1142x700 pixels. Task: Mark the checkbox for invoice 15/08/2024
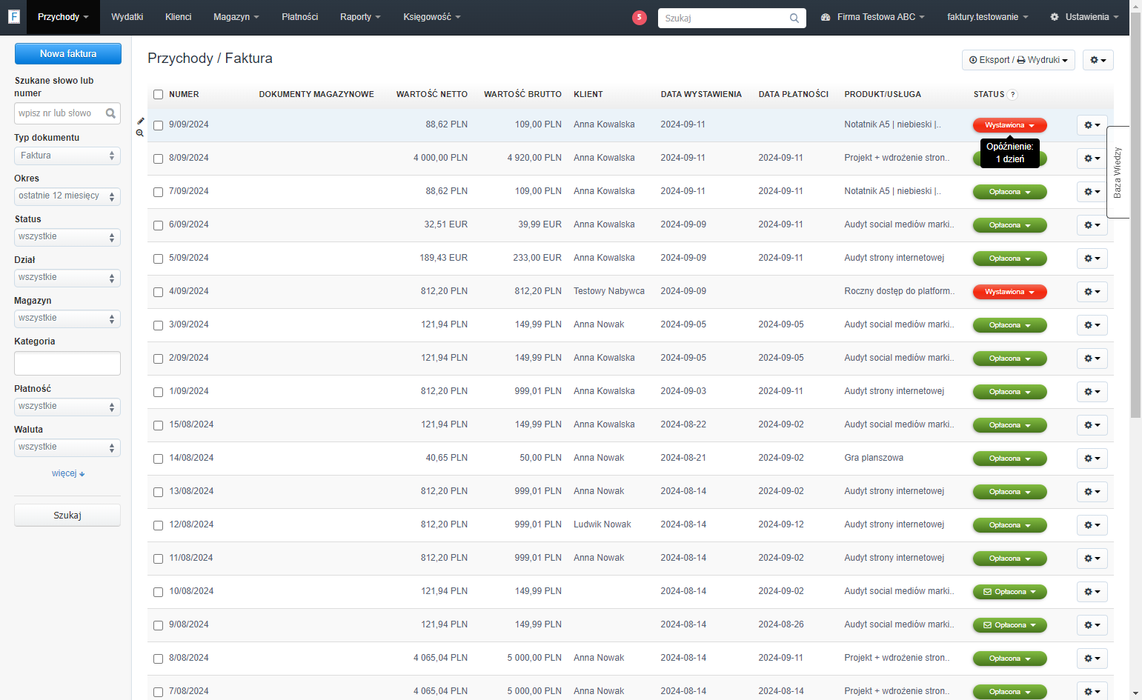click(x=158, y=425)
